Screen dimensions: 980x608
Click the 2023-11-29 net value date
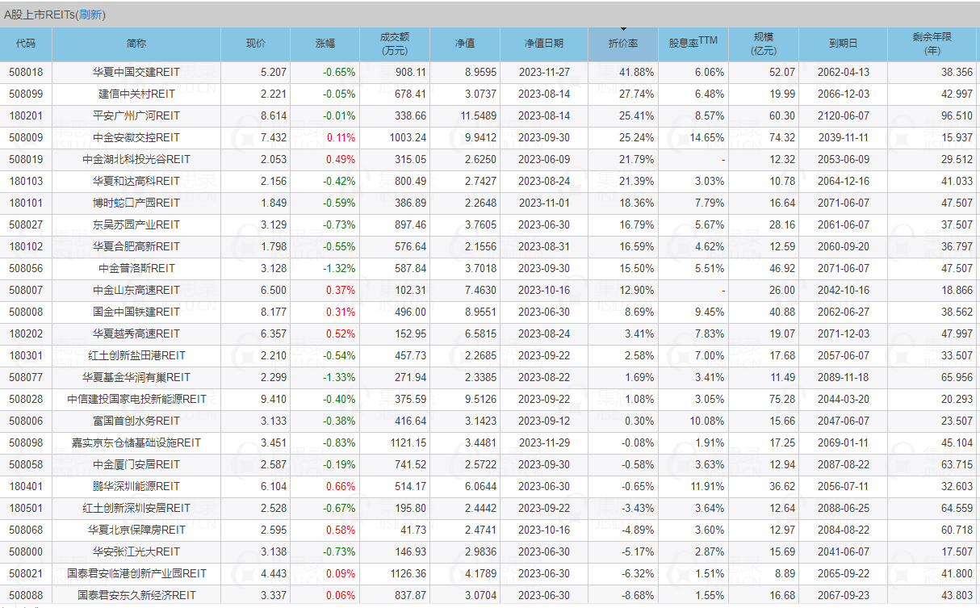[x=544, y=442]
